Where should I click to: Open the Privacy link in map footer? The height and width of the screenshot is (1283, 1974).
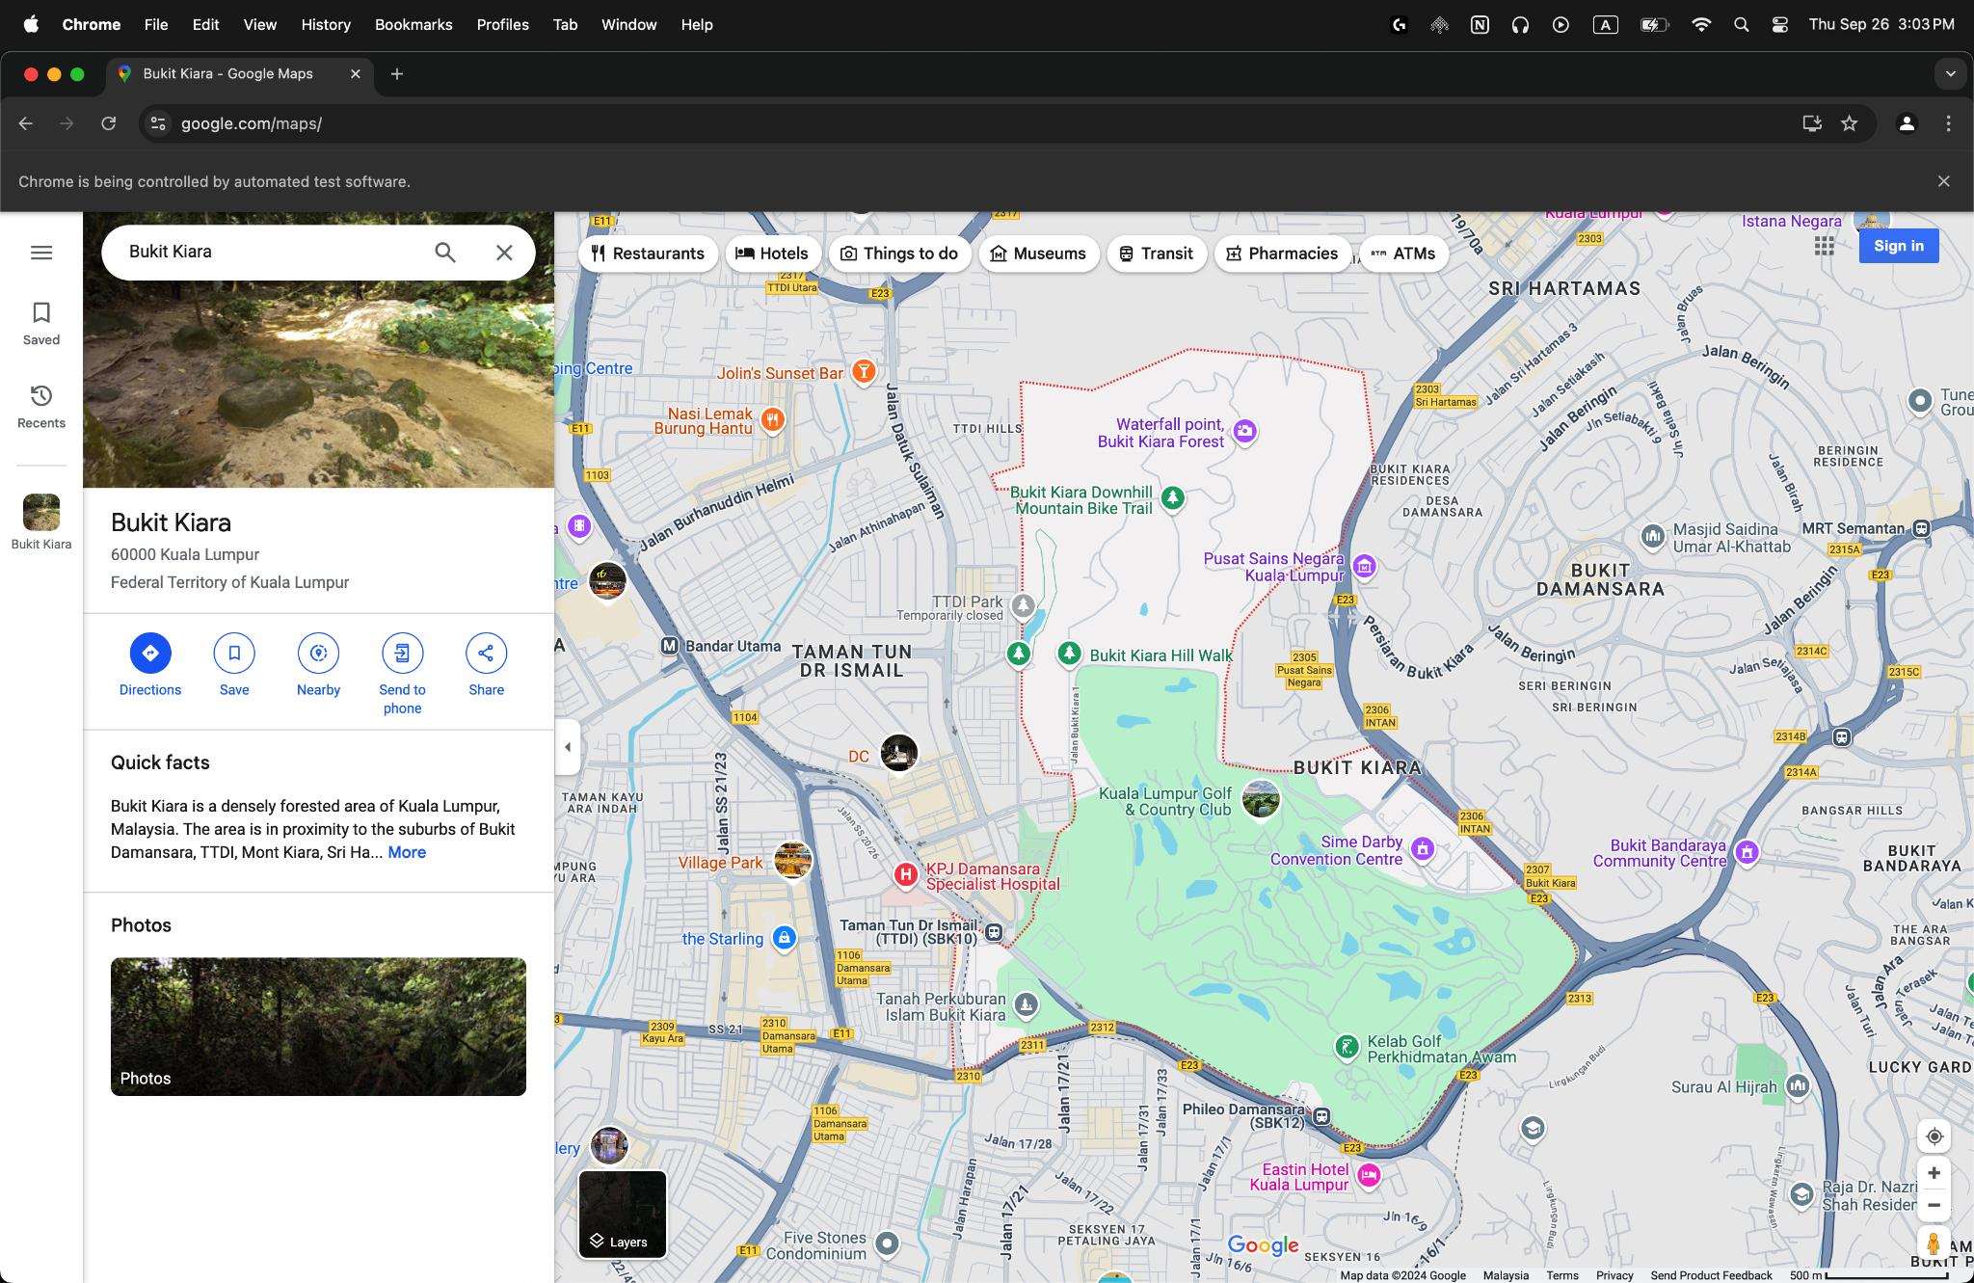(1614, 1274)
